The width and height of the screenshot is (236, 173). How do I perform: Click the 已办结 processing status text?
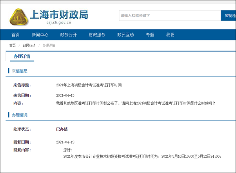click(62, 129)
